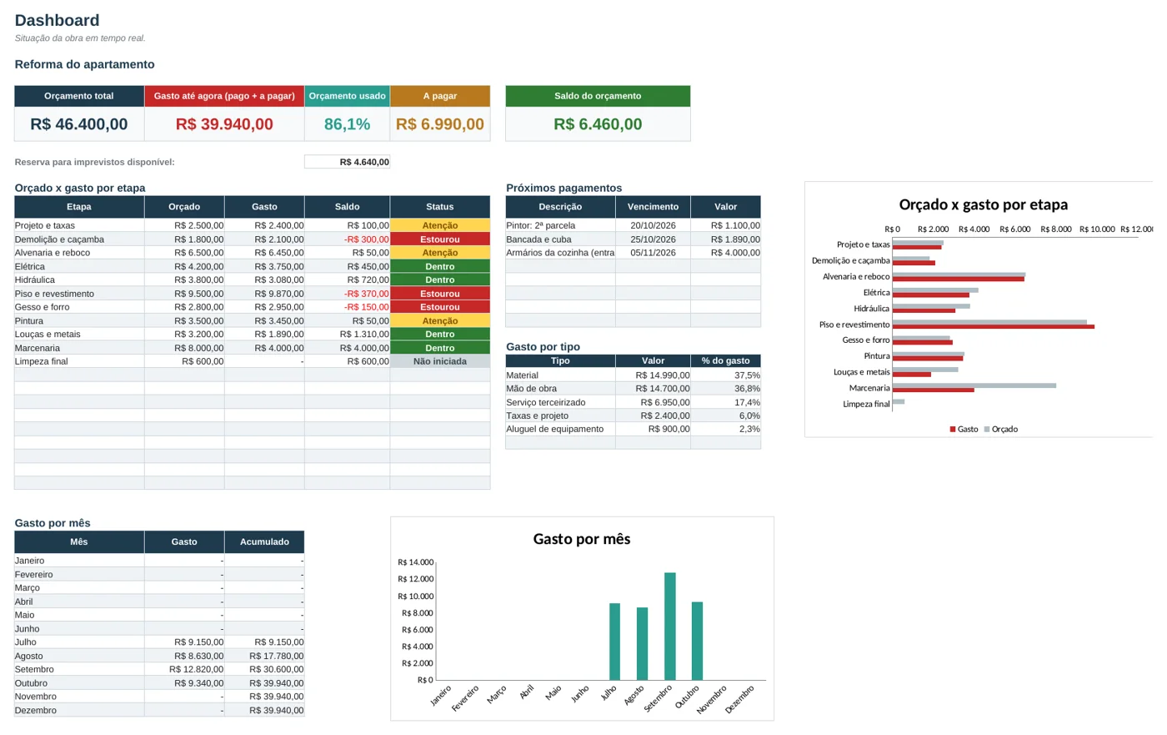Select the Vencimento column header
The height and width of the screenshot is (735, 1167).
coord(653,207)
